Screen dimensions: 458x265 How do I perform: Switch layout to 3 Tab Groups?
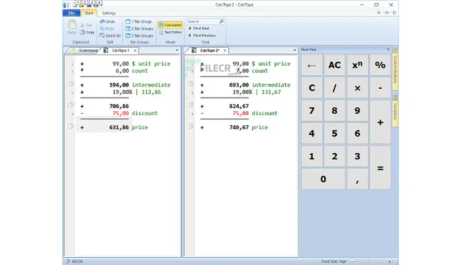pos(139,36)
